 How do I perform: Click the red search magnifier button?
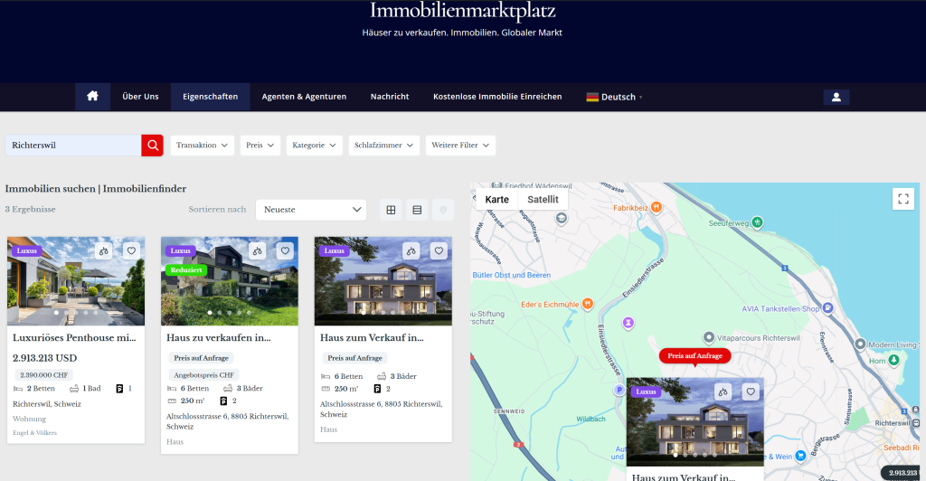coord(152,145)
